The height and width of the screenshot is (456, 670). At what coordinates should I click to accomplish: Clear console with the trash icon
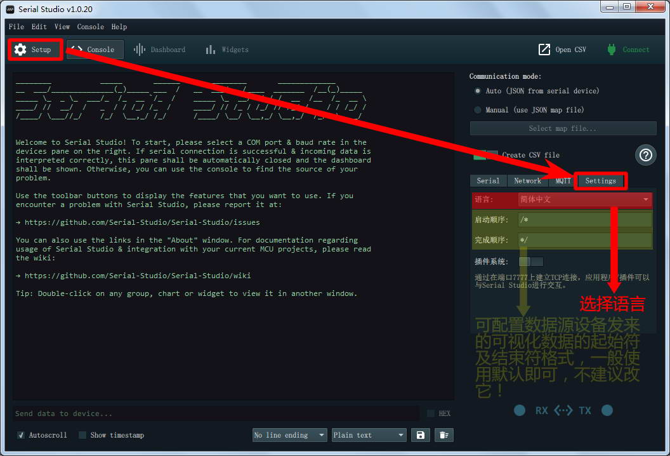[444, 435]
